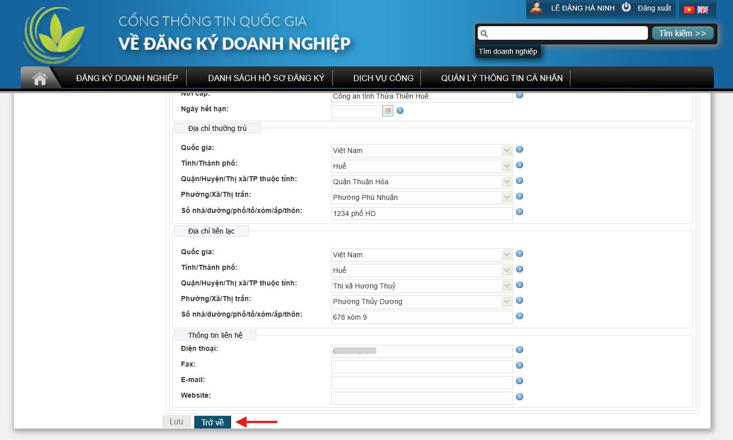The height and width of the screenshot is (440, 733).
Task: Open the Phường Thủy Dương dropdown
Action: tap(506, 302)
